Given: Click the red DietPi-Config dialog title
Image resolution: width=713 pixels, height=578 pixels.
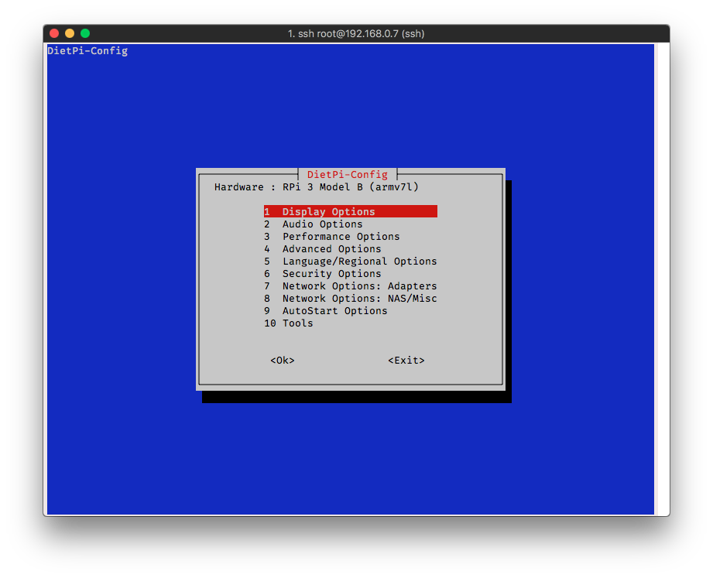Looking at the screenshot, I should pos(348,175).
